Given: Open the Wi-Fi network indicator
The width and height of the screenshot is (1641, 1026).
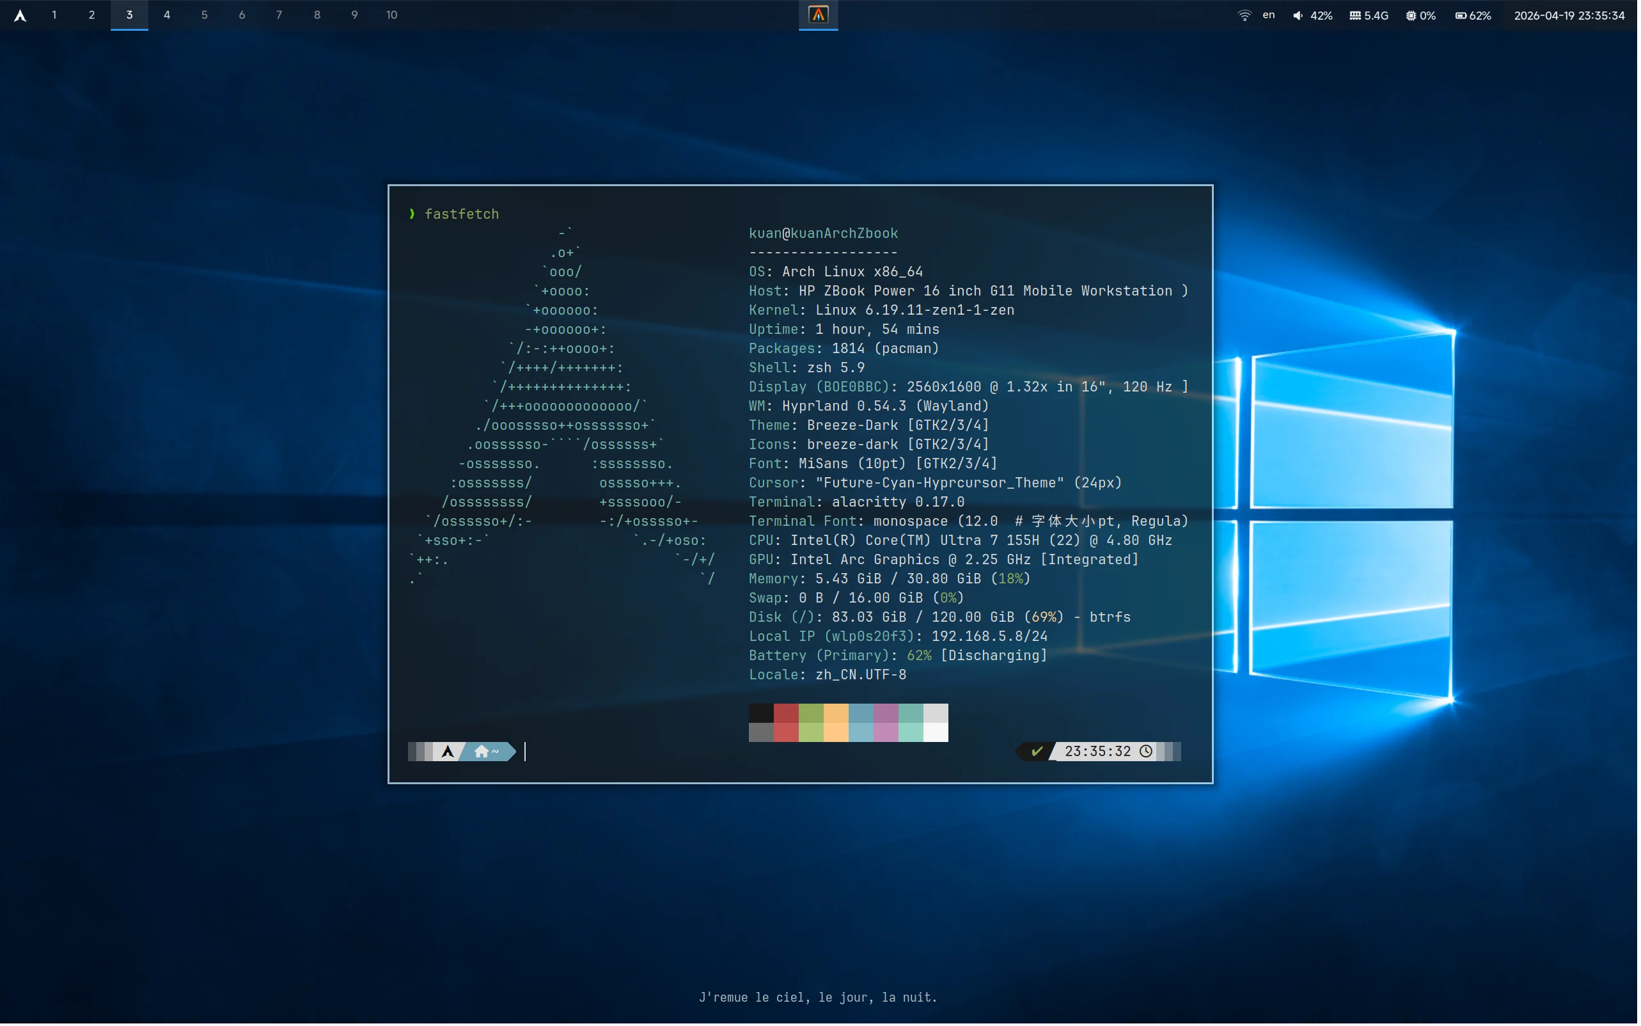Looking at the screenshot, I should pyautogui.click(x=1246, y=15).
